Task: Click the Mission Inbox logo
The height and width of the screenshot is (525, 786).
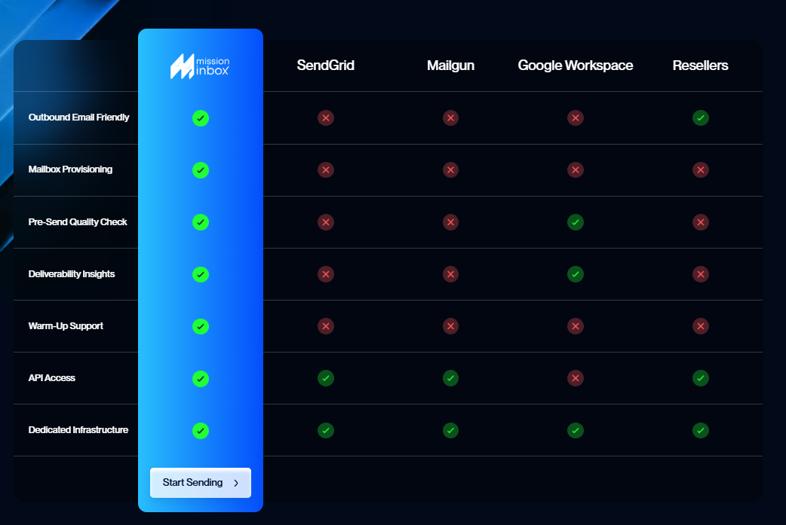Action: click(x=200, y=66)
